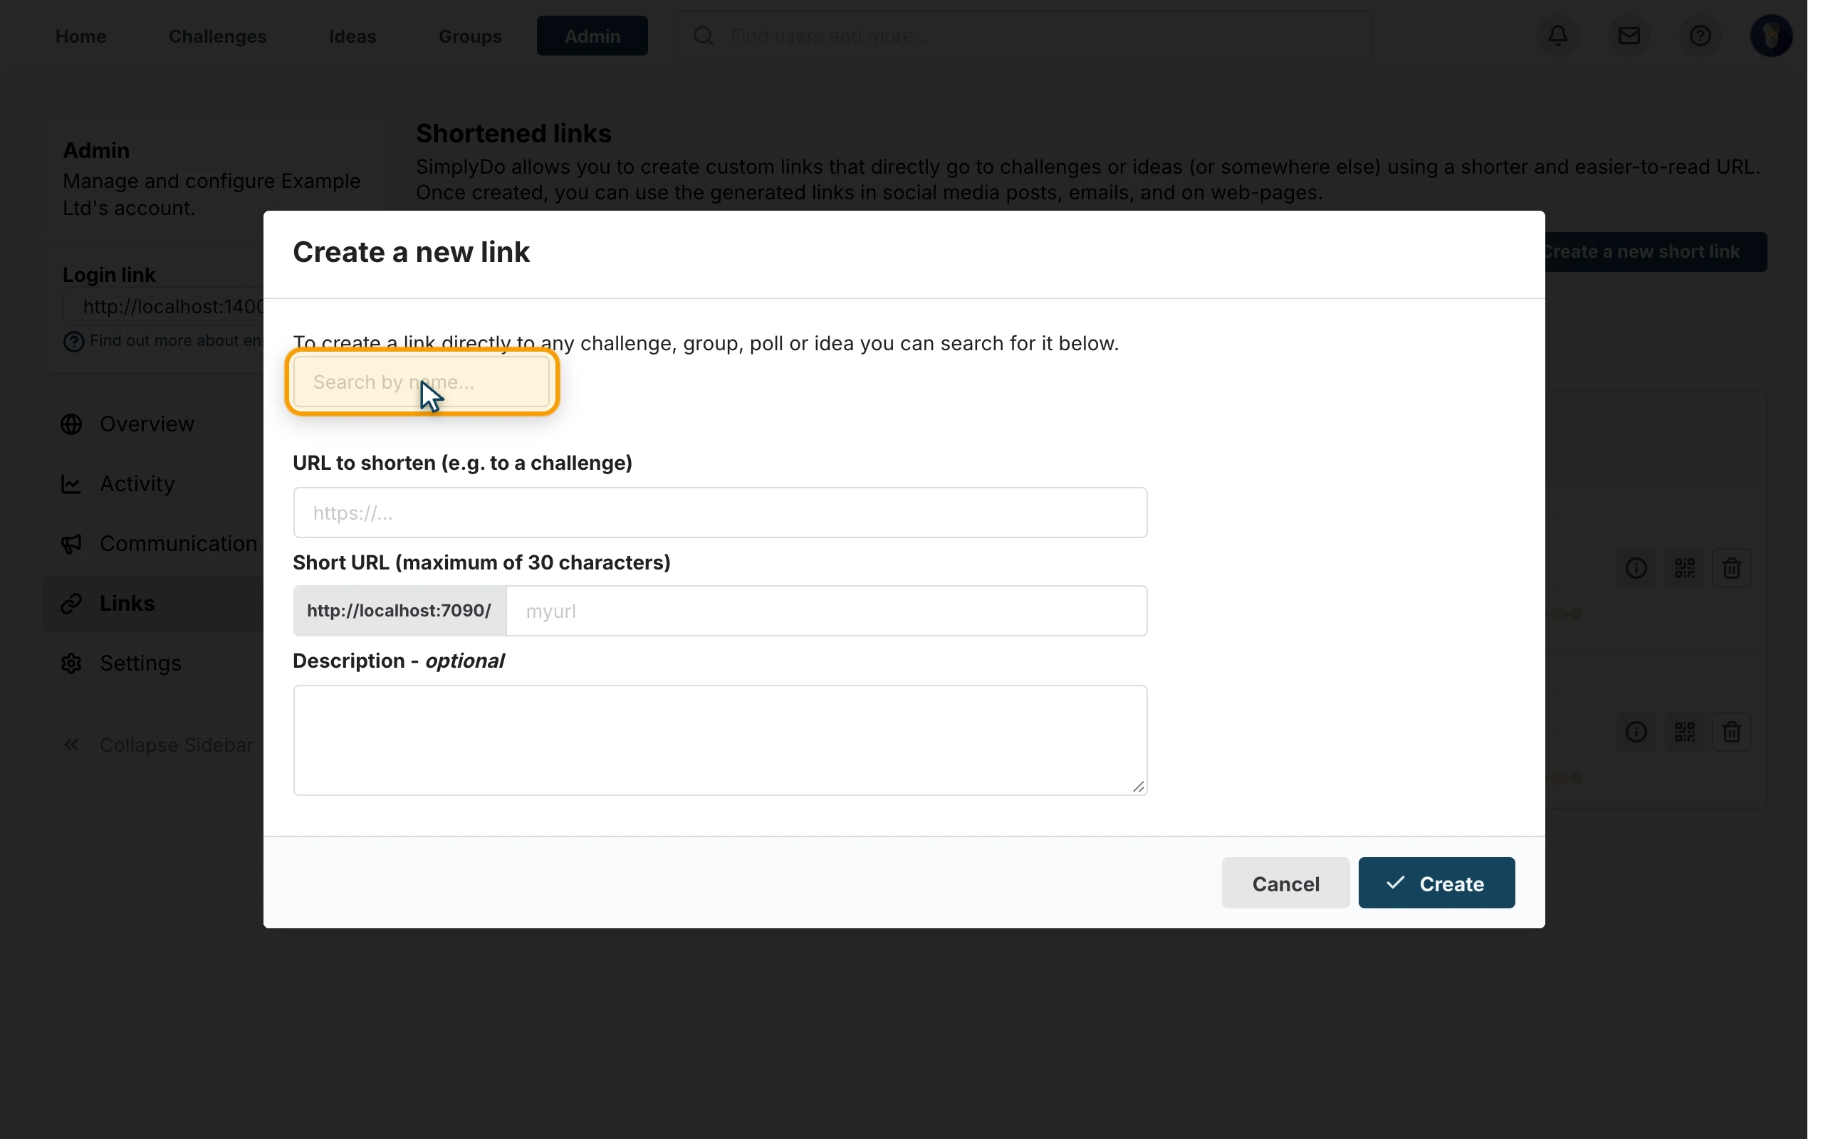The image size is (1823, 1139).
Task: Click the info icon on the first link row
Action: click(x=1636, y=568)
